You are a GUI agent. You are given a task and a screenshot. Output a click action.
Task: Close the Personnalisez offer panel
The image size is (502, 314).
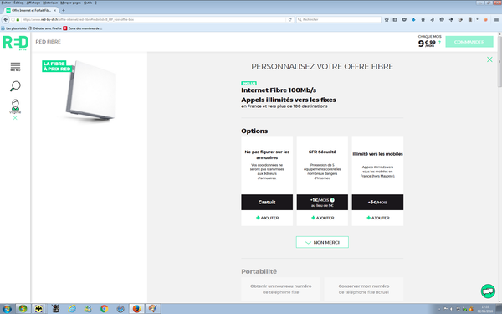coord(489,59)
